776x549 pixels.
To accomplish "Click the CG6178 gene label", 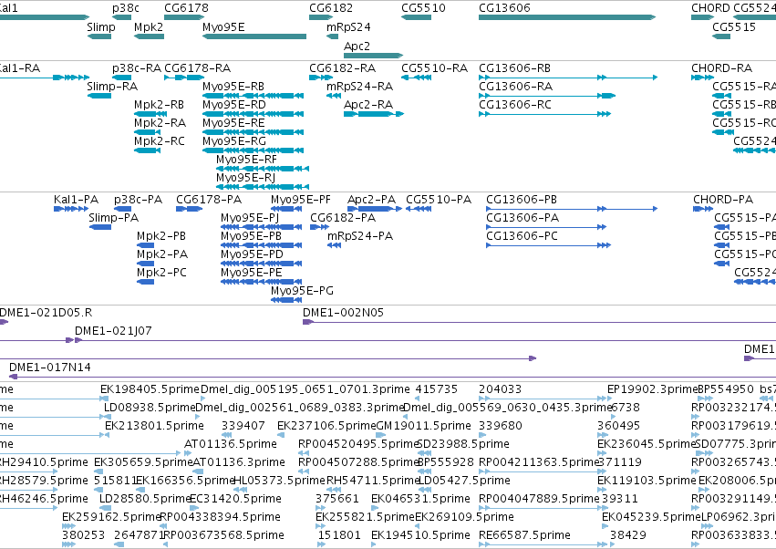I will tap(186, 8).
